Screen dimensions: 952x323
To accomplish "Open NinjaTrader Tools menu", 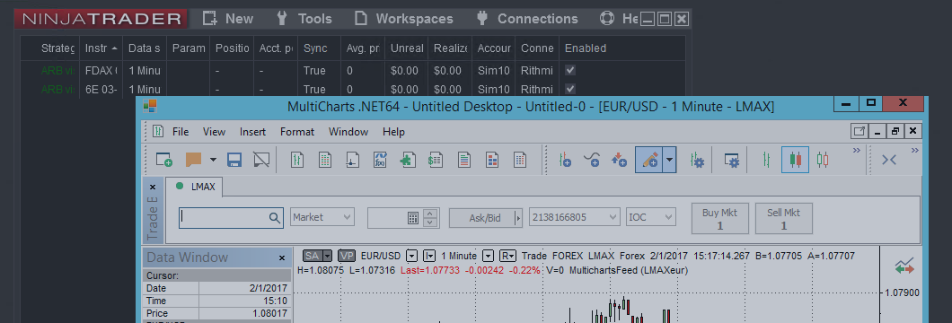I will pos(304,19).
